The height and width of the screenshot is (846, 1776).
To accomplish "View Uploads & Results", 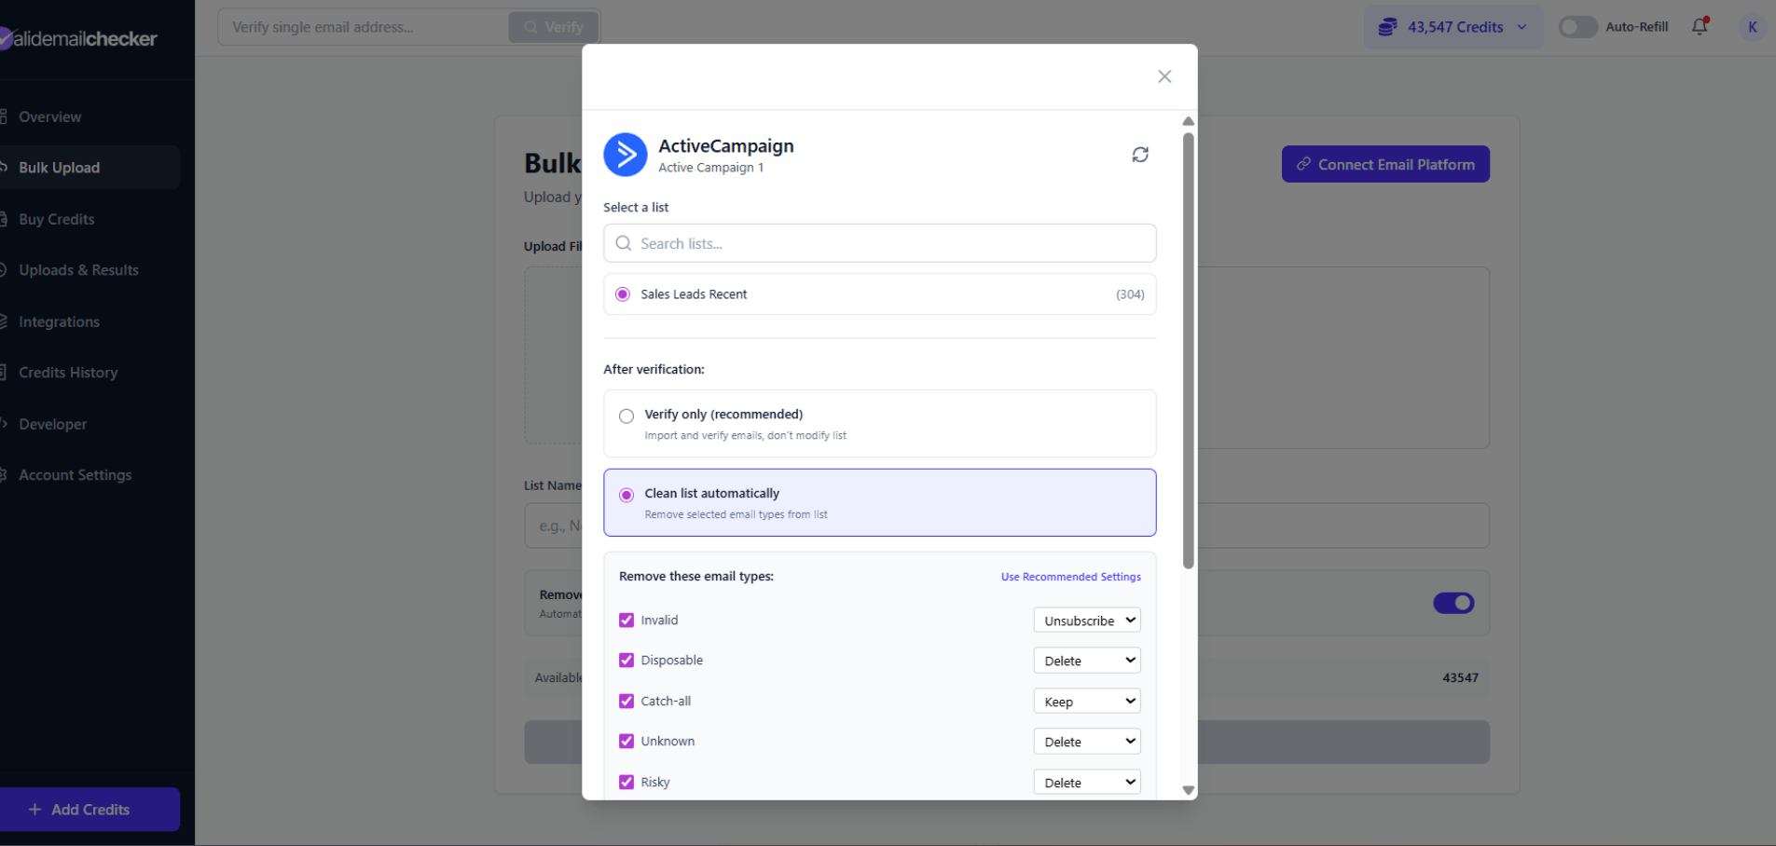I will coord(78,269).
